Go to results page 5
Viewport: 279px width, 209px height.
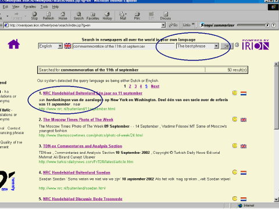[x=146, y=87]
